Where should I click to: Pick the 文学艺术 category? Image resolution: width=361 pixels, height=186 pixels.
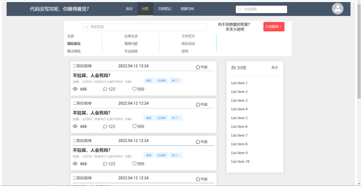188,36
